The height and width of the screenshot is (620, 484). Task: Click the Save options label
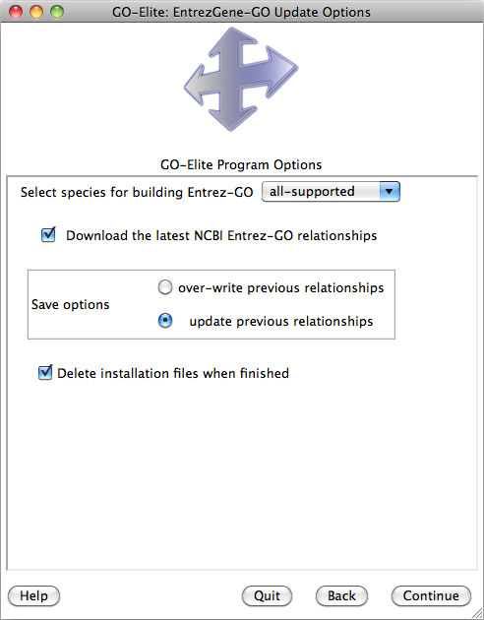click(x=70, y=304)
